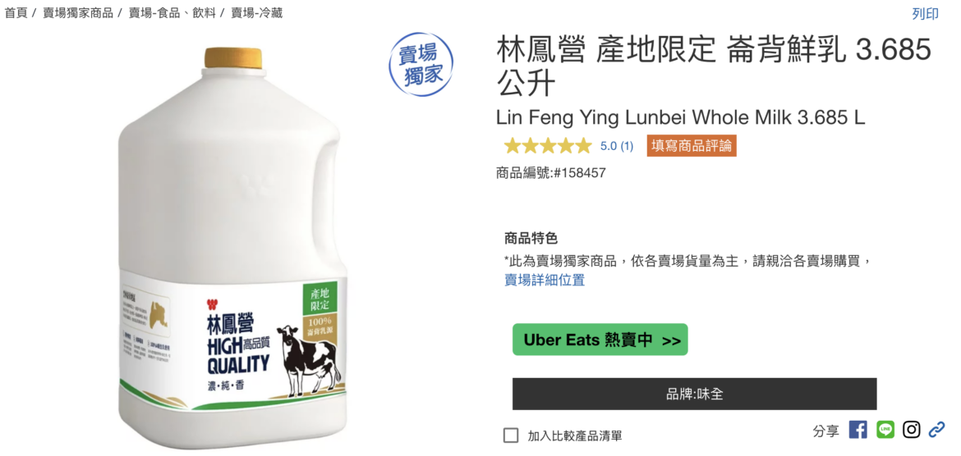This screenshot has height=456, width=961.
Task: Share product via LINE icon
Action: [x=885, y=430]
